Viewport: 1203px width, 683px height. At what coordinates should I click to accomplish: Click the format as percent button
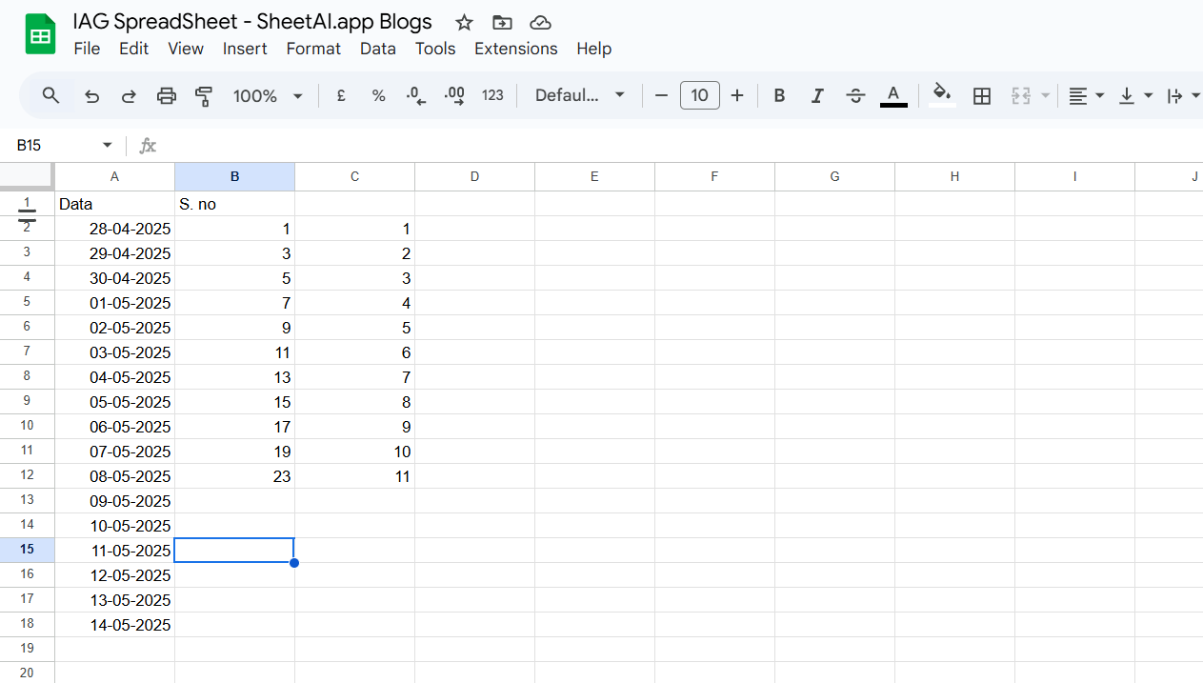pos(378,96)
